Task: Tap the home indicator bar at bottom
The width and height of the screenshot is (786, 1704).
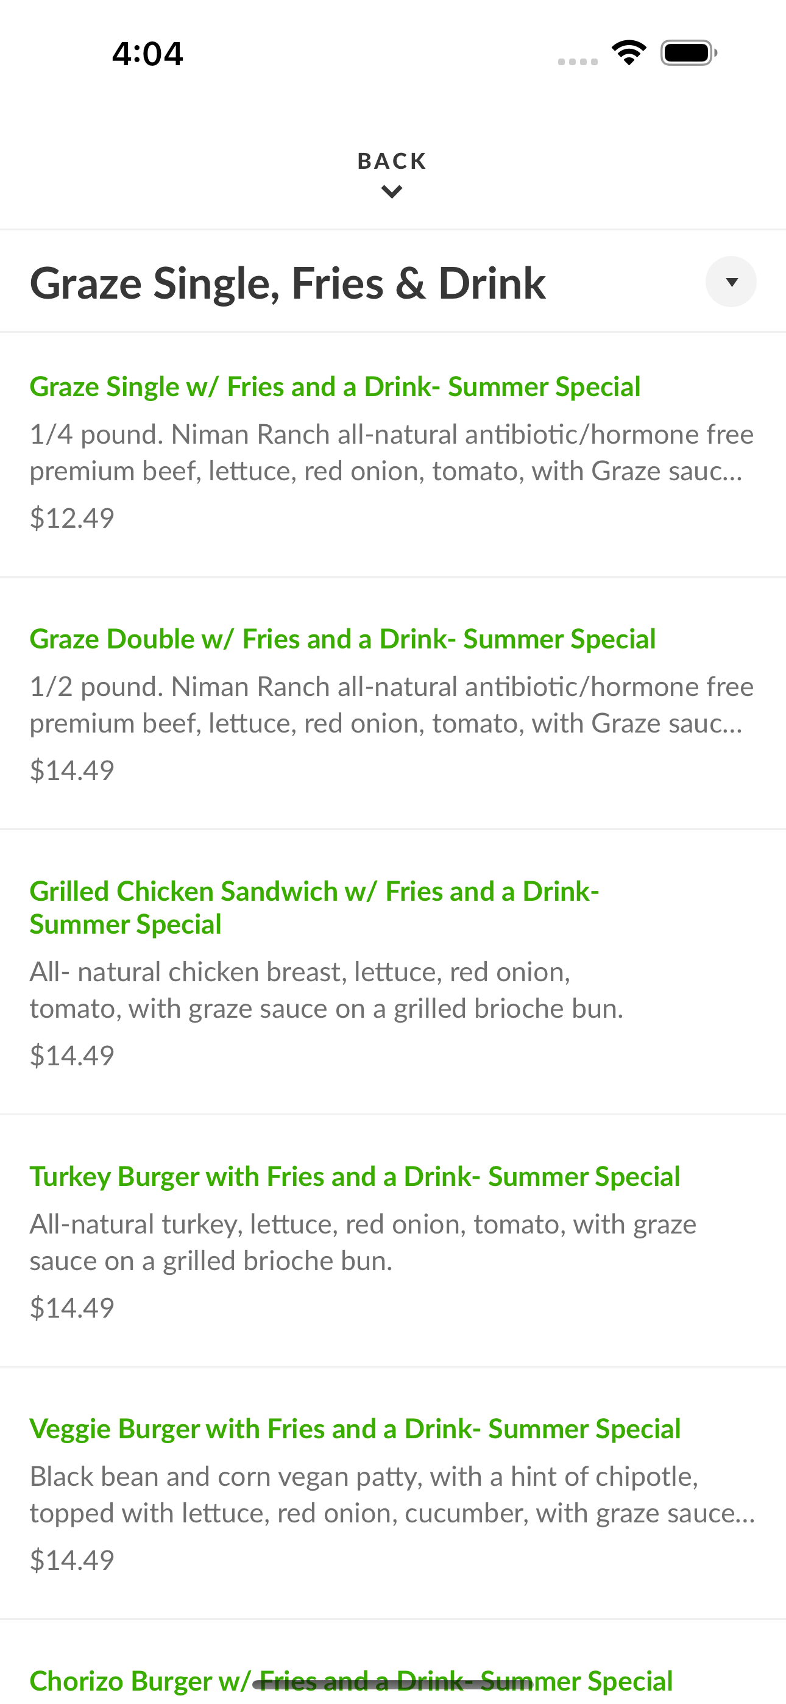Action: 393,1684
